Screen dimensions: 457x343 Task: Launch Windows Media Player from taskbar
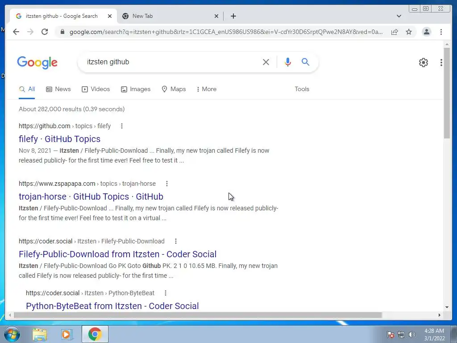pyautogui.click(x=67, y=334)
